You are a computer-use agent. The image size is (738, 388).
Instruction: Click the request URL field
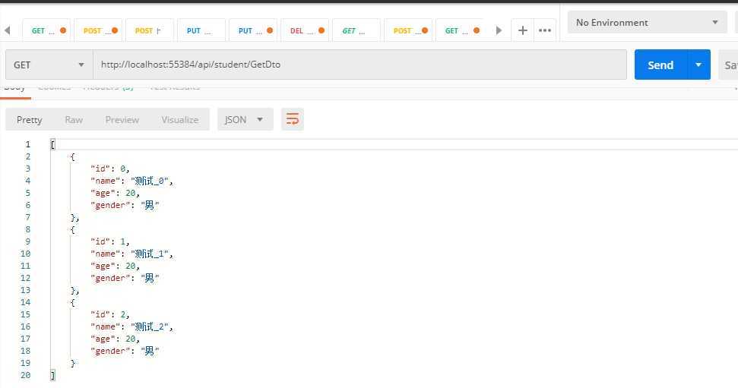360,65
